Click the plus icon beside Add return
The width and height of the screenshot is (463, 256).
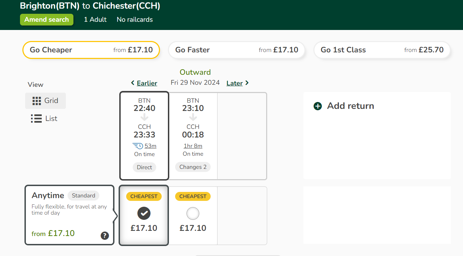click(x=318, y=106)
